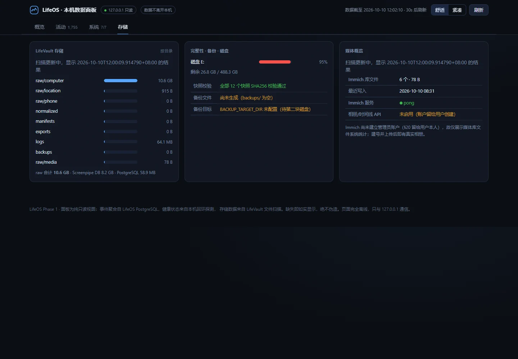The image size is (518, 359).
Task: Select the raw/computer directory row
Action: [104, 81]
